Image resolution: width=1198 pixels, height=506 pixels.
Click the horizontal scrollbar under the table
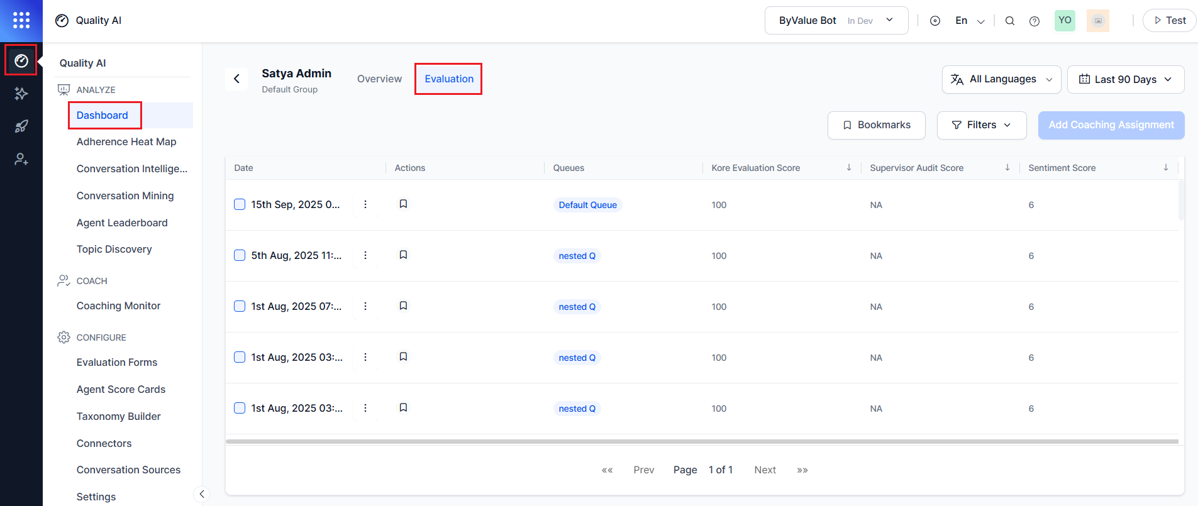(701, 442)
